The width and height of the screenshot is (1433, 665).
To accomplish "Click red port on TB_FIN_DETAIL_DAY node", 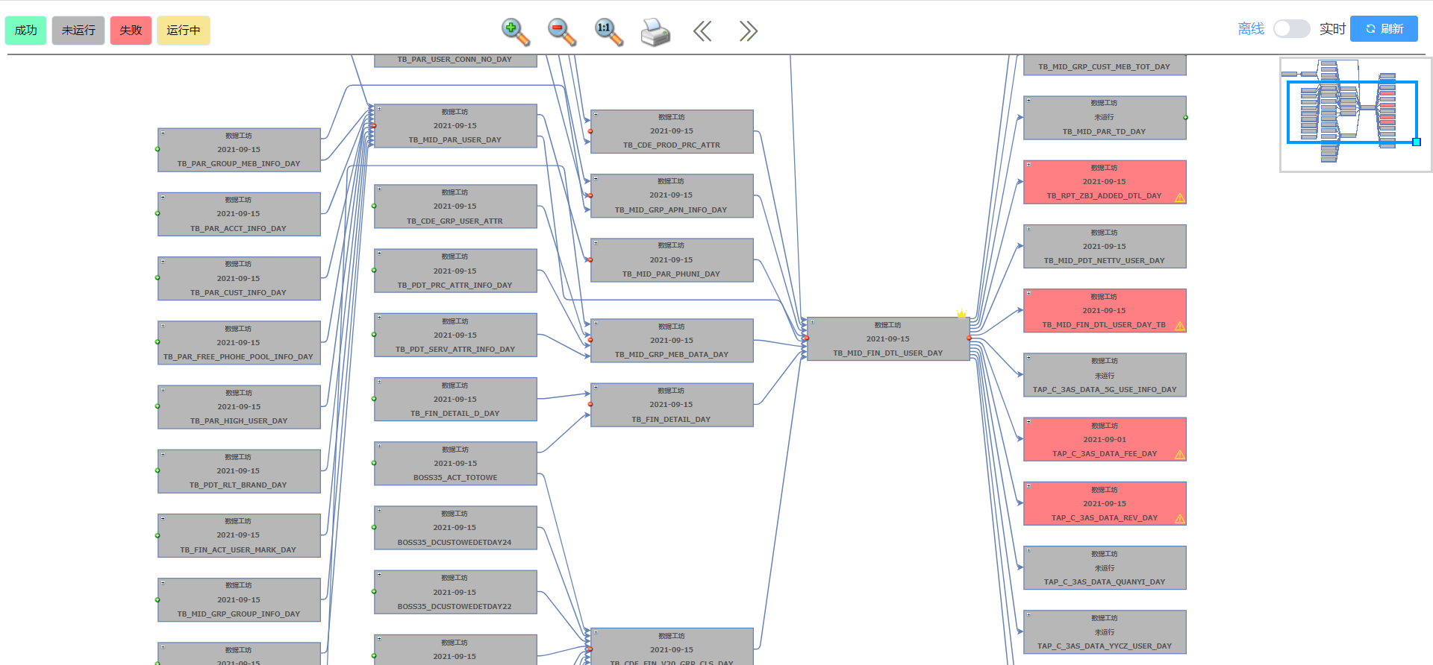I will pyautogui.click(x=590, y=405).
